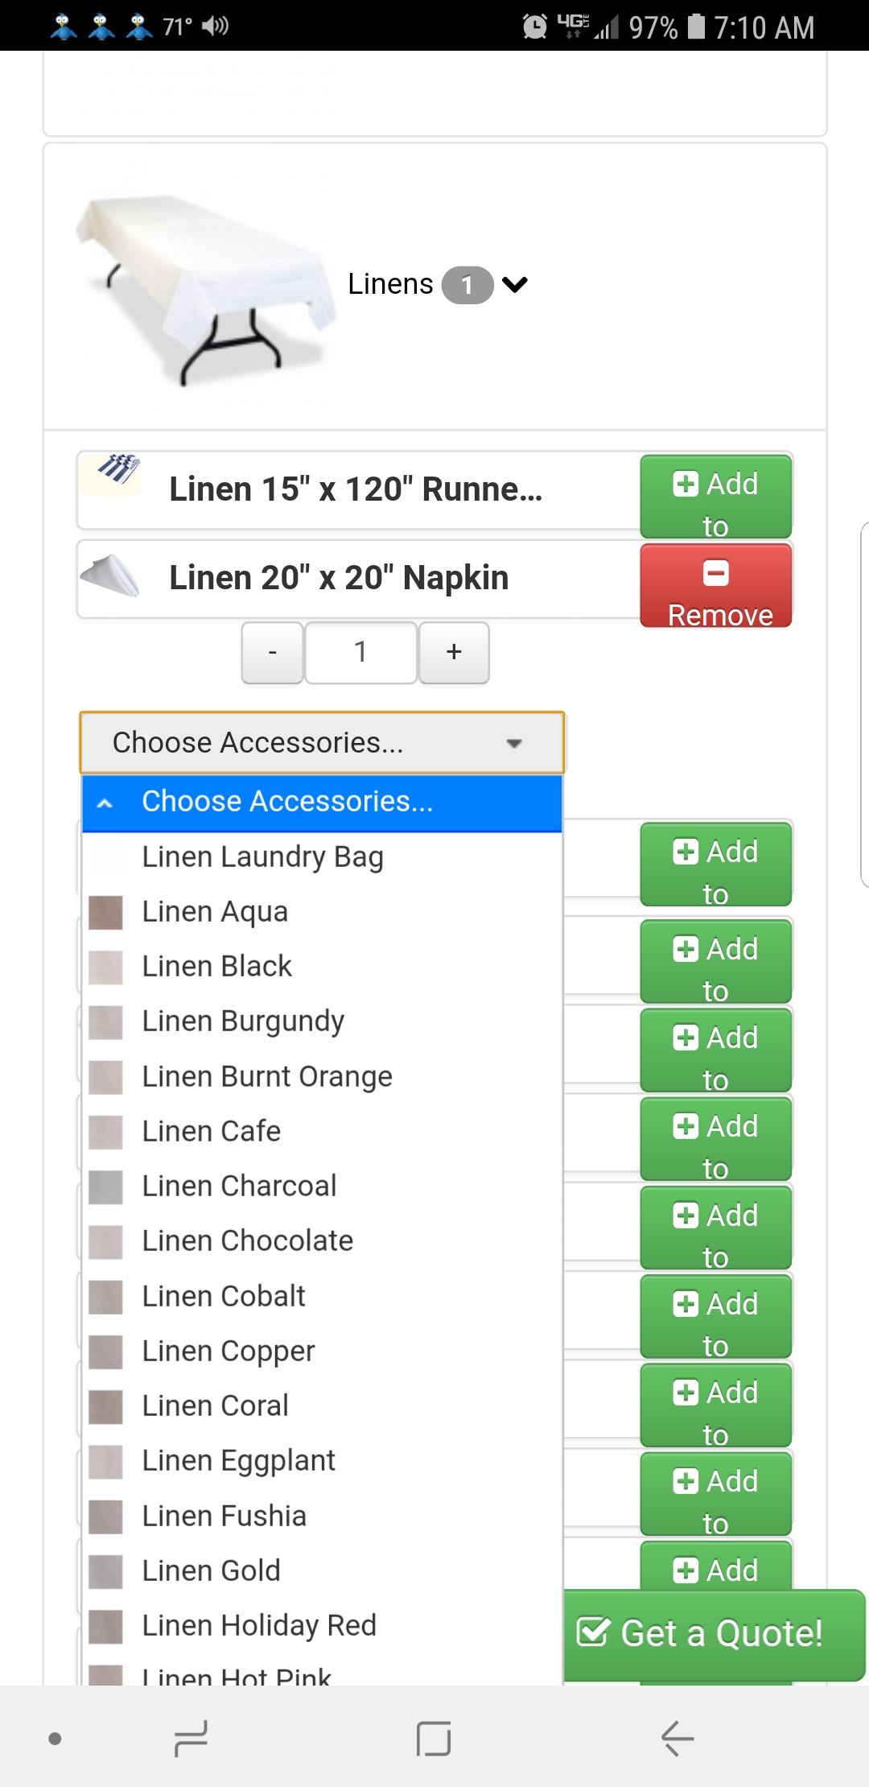
Task: Select Linen Holiday Red option
Action: [x=259, y=1626]
